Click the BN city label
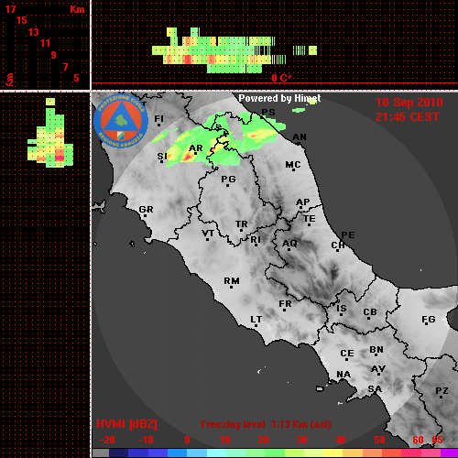 point(376,350)
